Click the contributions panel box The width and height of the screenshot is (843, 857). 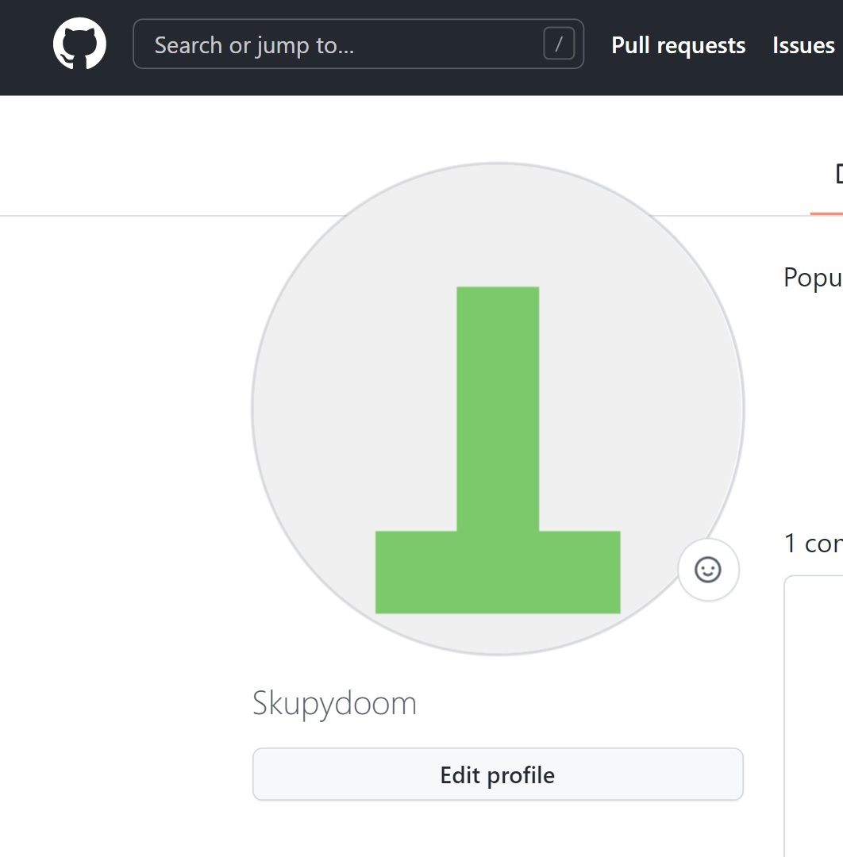pos(814,714)
